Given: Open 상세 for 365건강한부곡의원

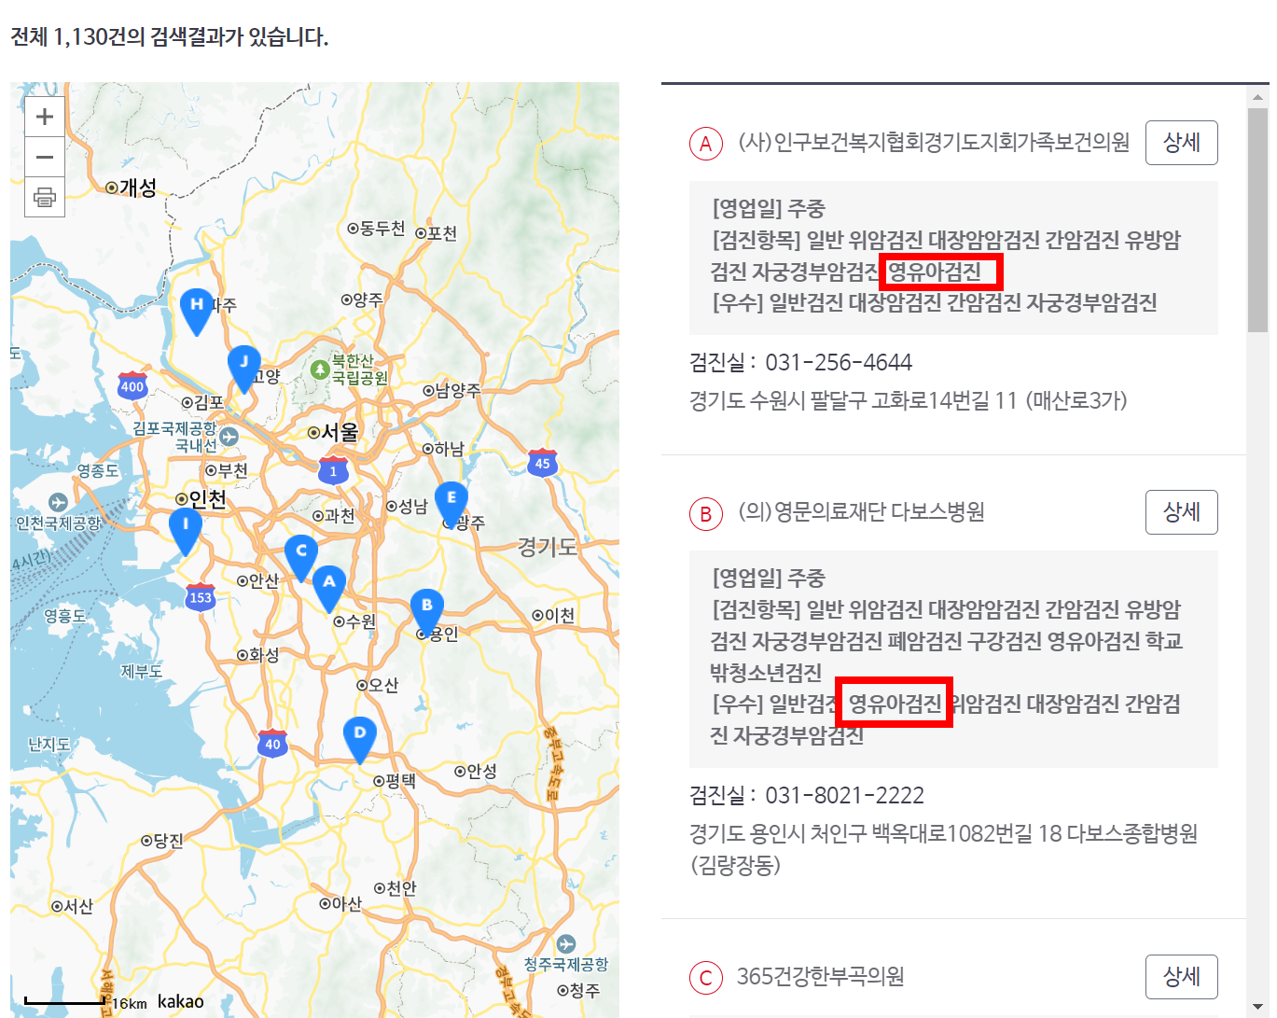Looking at the screenshot, I should (1181, 976).
